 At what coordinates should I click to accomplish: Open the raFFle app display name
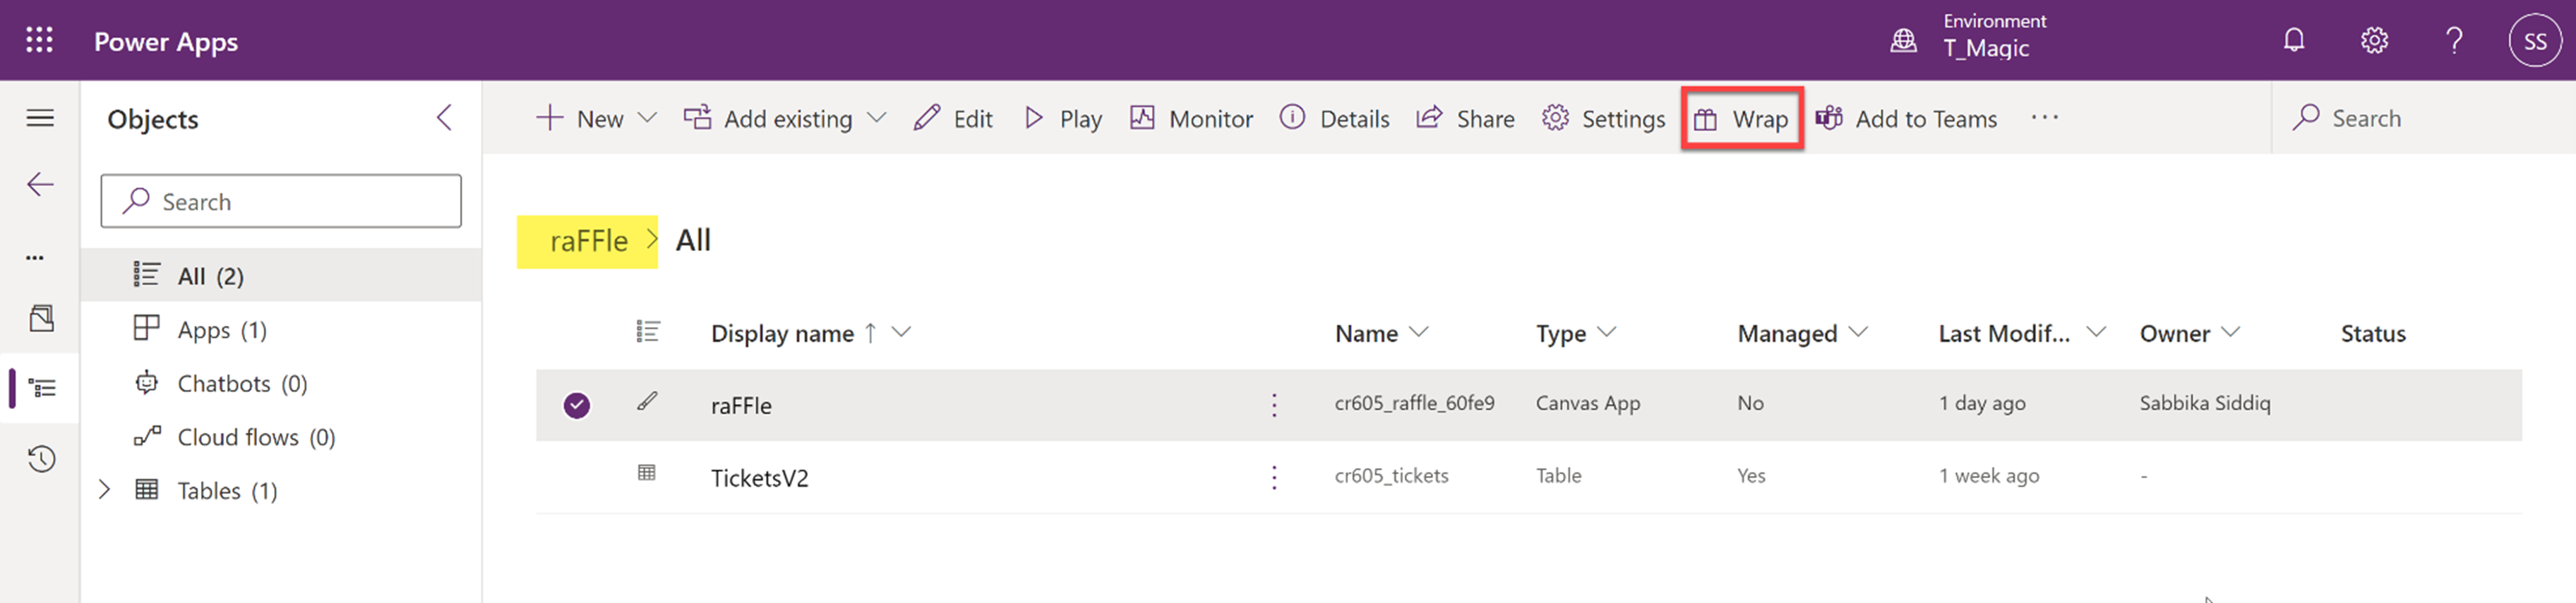pos(741,406)
